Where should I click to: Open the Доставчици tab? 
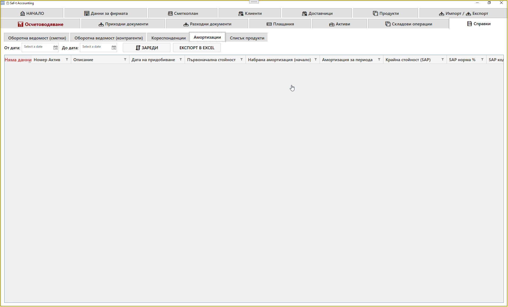tap(317, 13)
